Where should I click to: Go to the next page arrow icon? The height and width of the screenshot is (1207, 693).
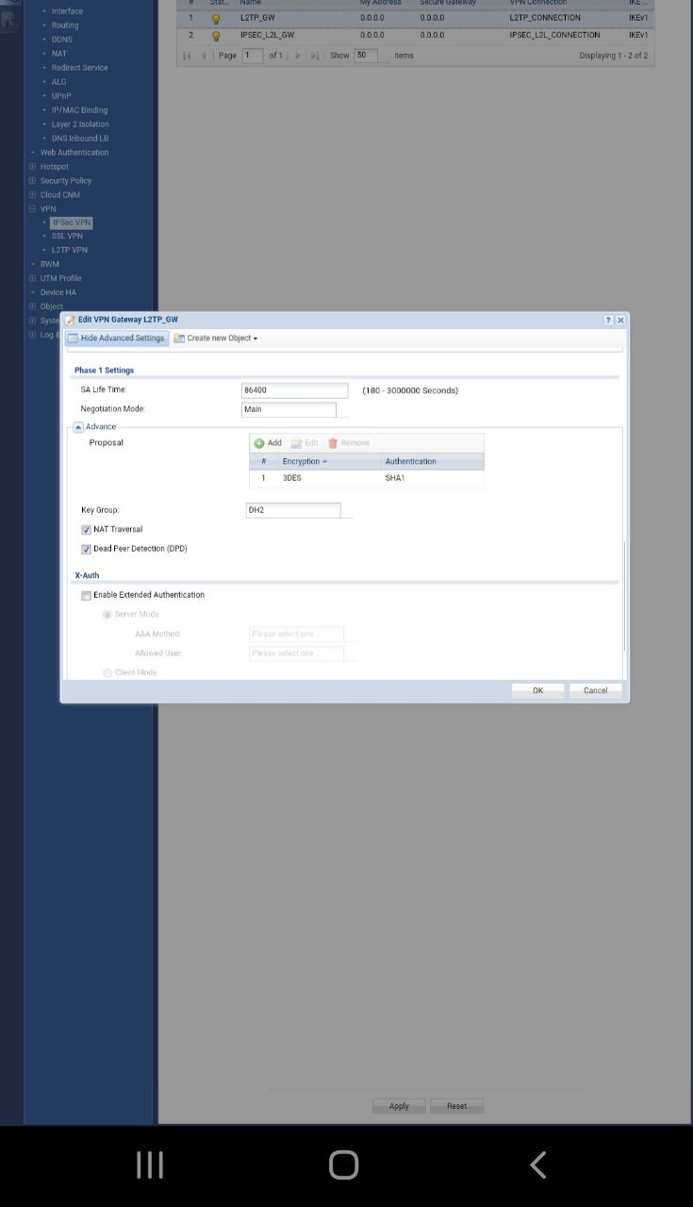click(x=299, y=56)
